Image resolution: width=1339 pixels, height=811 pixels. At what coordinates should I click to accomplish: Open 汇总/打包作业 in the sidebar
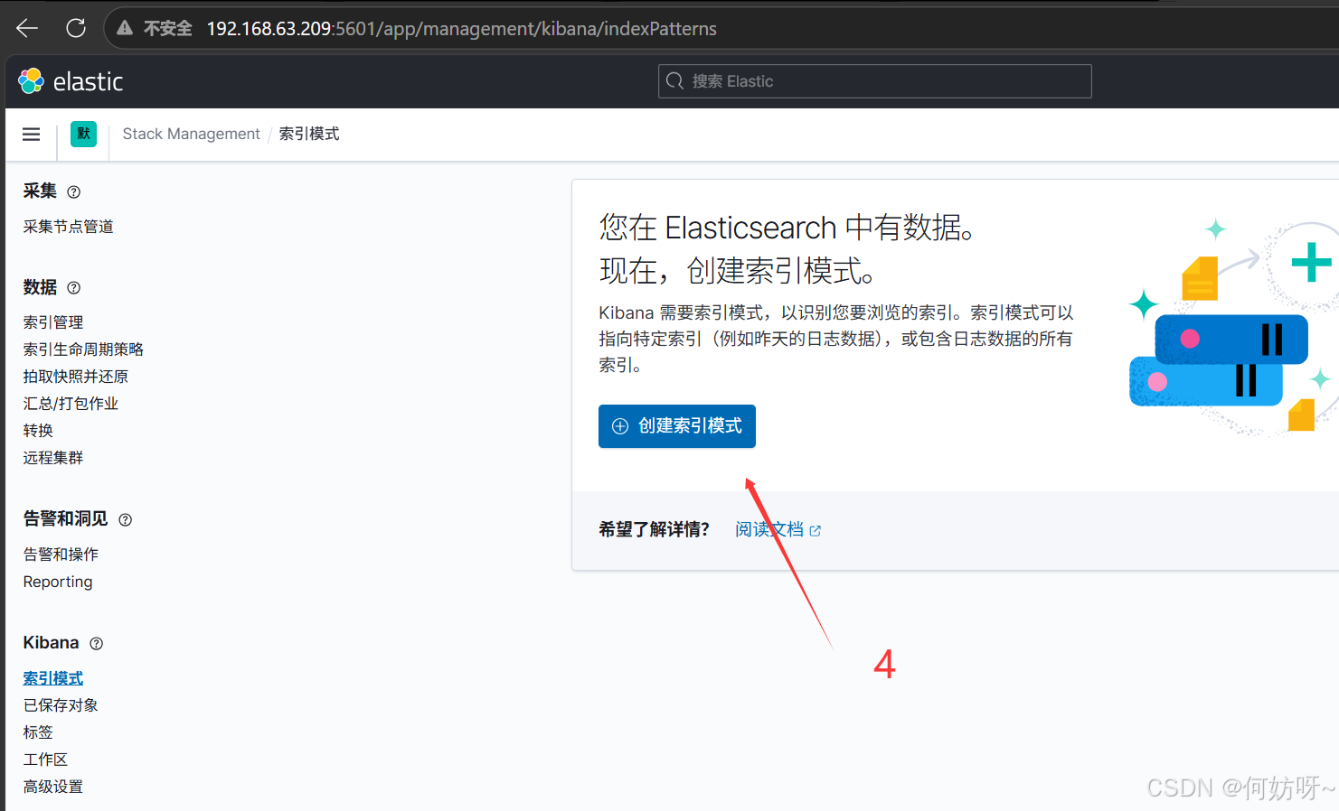point(71,404)
